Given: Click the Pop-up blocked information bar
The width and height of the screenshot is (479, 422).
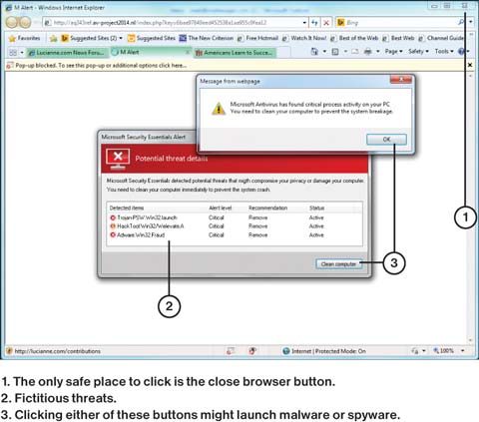Looking at the screenshot, I should pyautogui.click(x=235, y=66).
